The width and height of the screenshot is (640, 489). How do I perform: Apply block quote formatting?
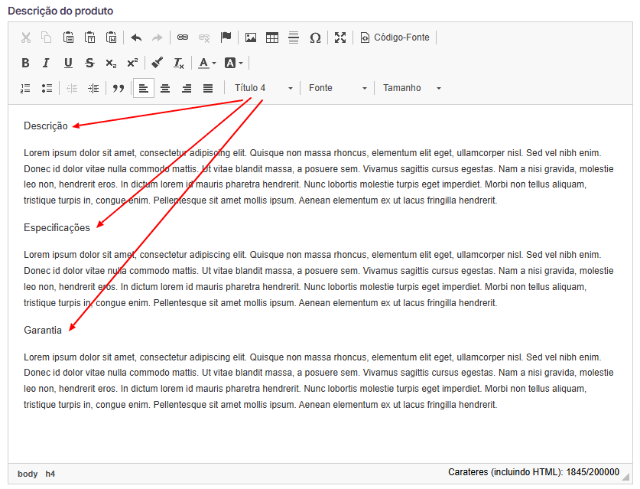119,88
